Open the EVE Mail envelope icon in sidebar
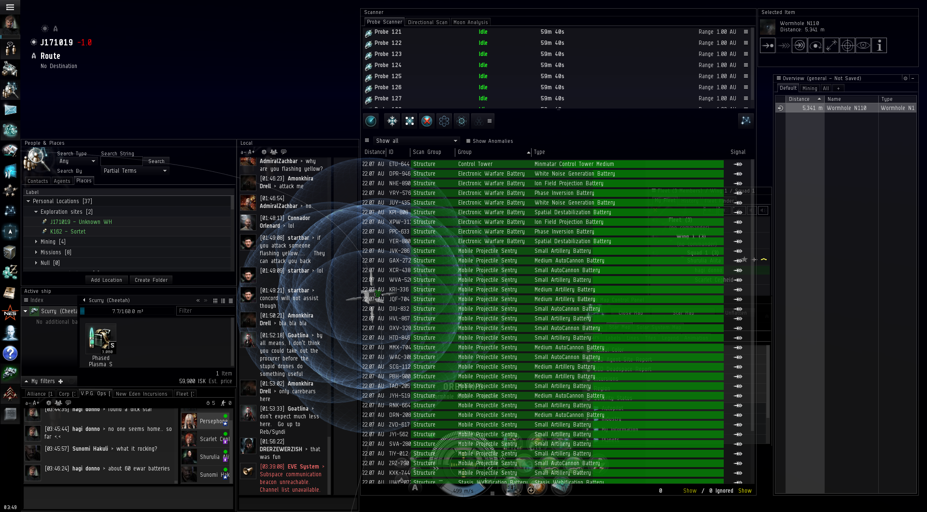The height and width of the screenshot is (512, 927). tap(10, 110)
